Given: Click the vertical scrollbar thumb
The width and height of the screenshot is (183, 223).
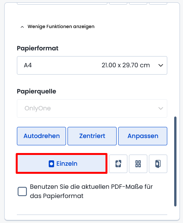Looking at the screenshot, I should 175,161.
